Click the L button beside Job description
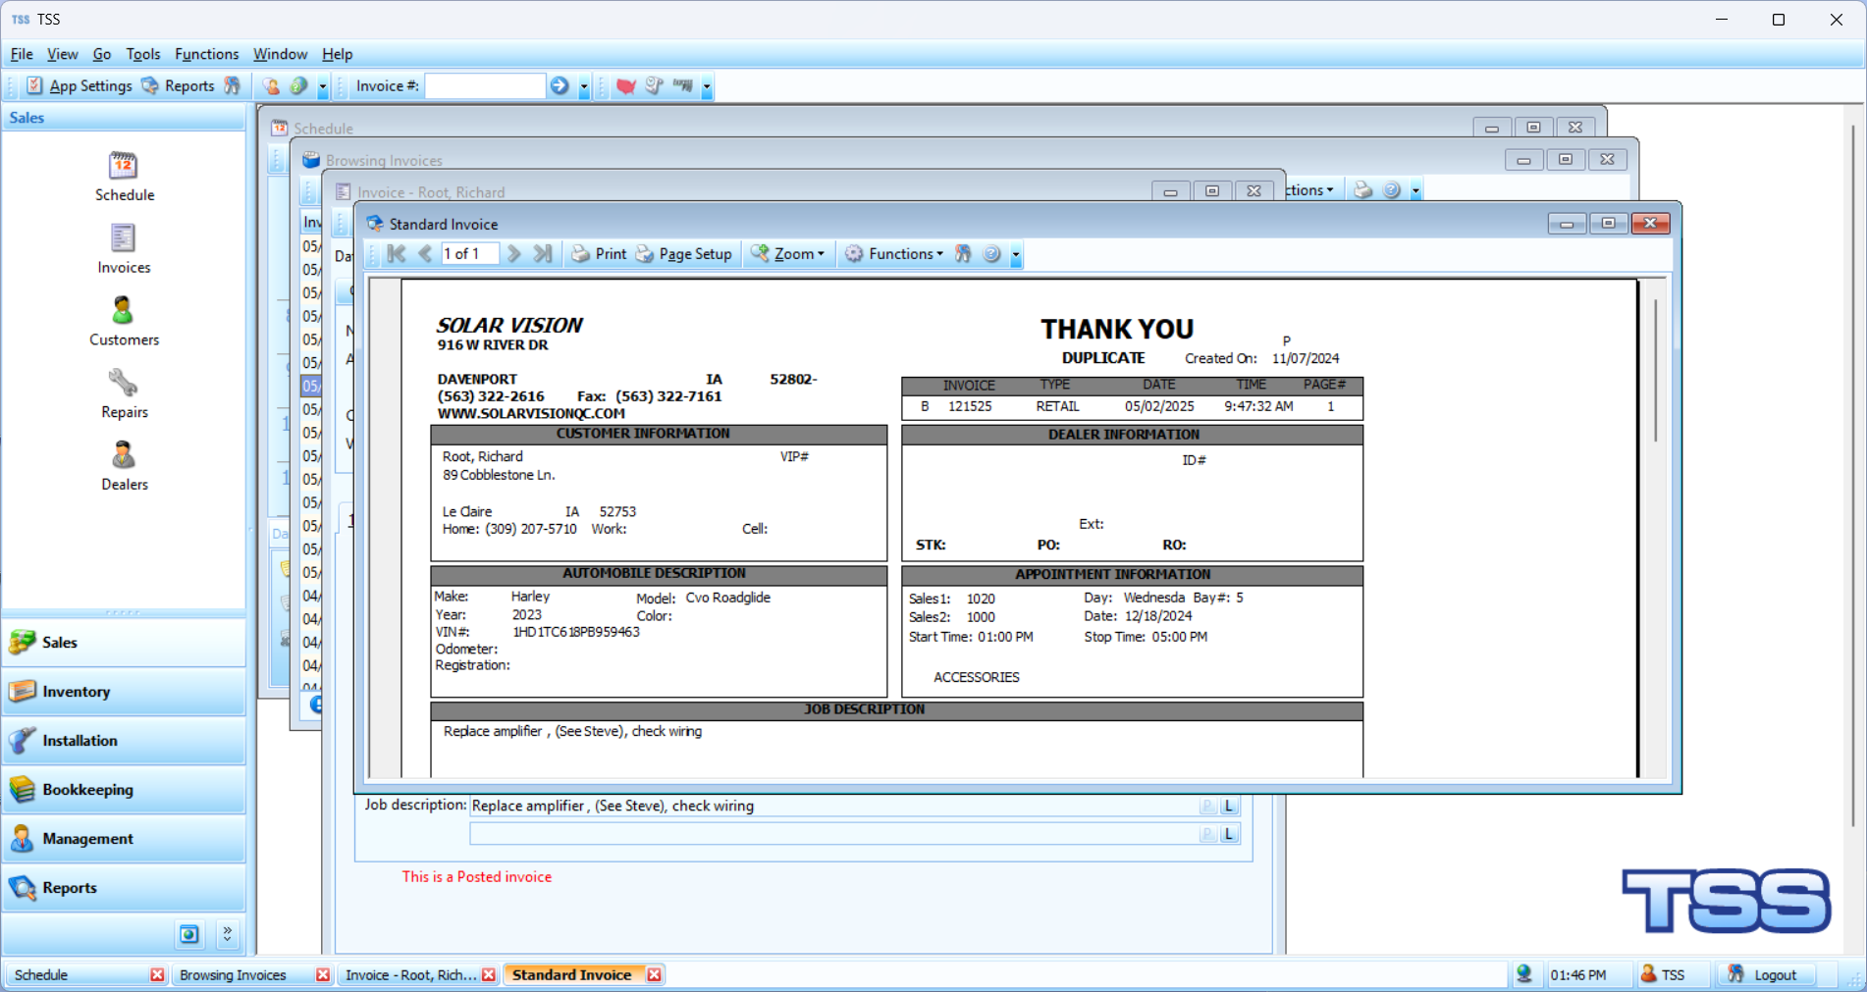Viewport: 1867px width, 992px height. (x=1229, y=807)
